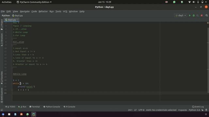The width and height of the screenshot is (209, 117).
Task: Click the IDE settings icon at status bar end
Action: point(206,110)
